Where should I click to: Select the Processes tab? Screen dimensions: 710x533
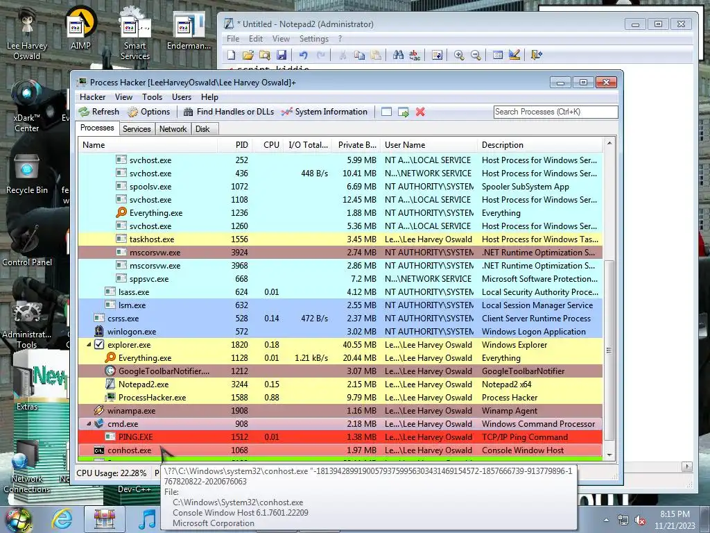(x=97, y=128)
